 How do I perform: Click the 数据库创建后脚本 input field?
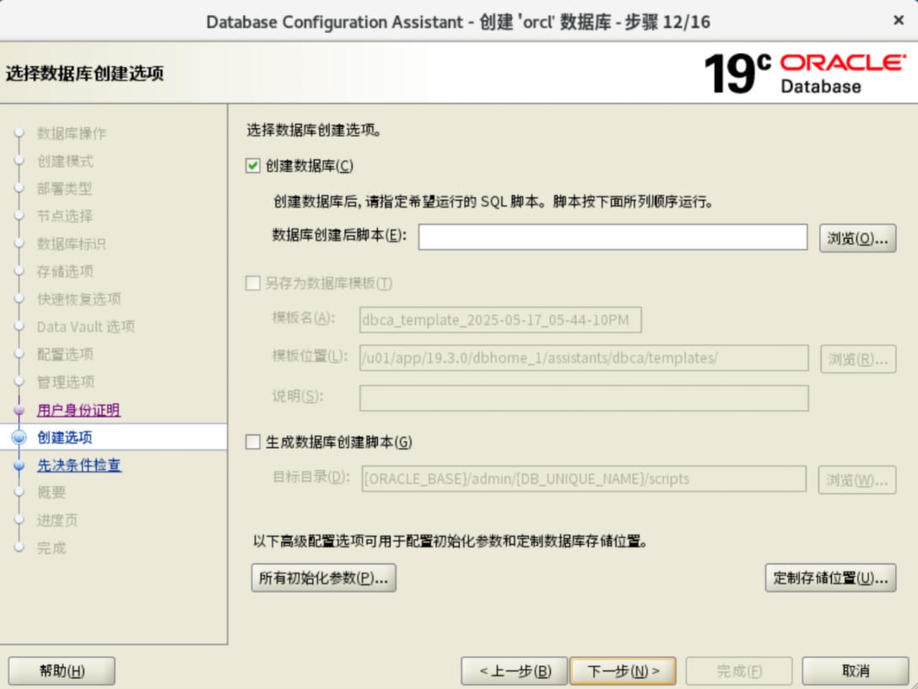[x=613, y=238]
